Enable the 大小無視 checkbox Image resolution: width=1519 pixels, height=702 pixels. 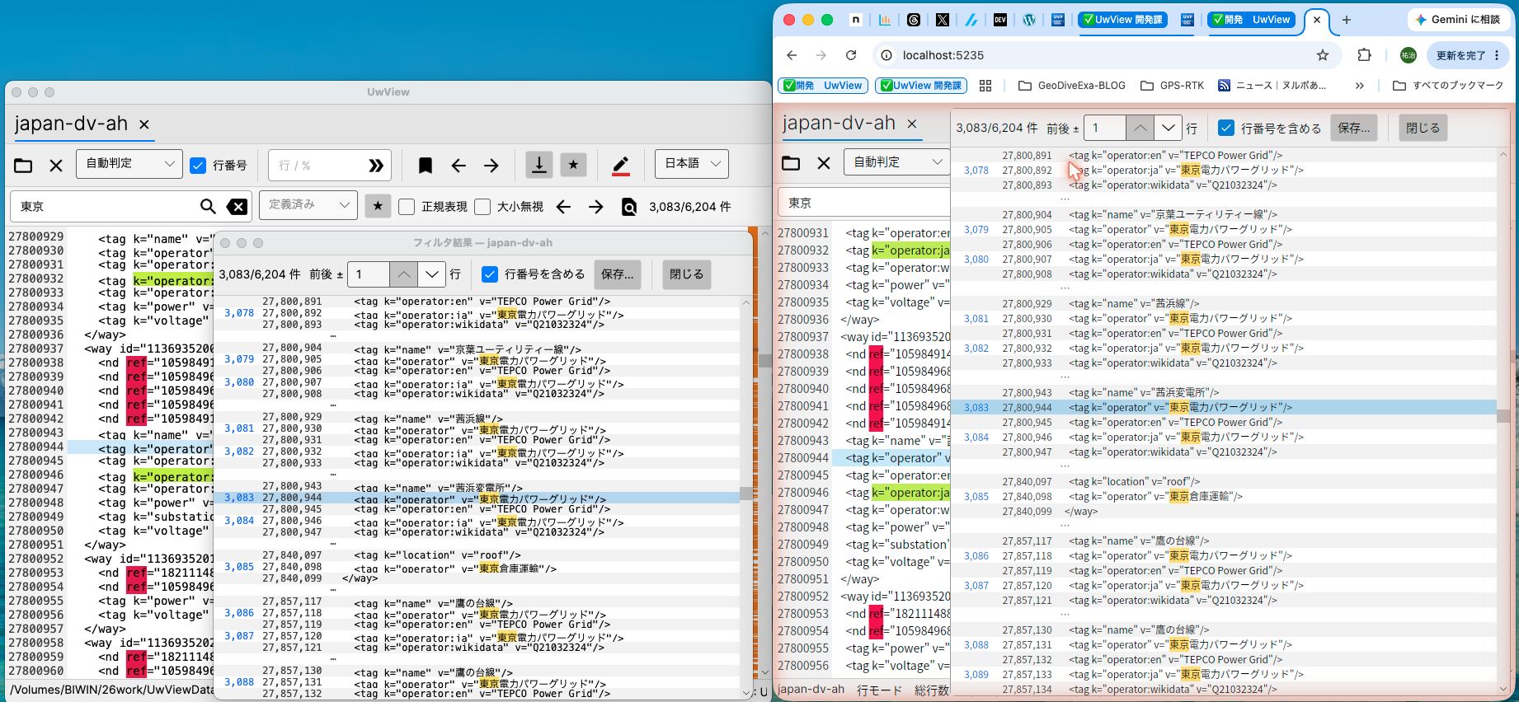(482, 206)
